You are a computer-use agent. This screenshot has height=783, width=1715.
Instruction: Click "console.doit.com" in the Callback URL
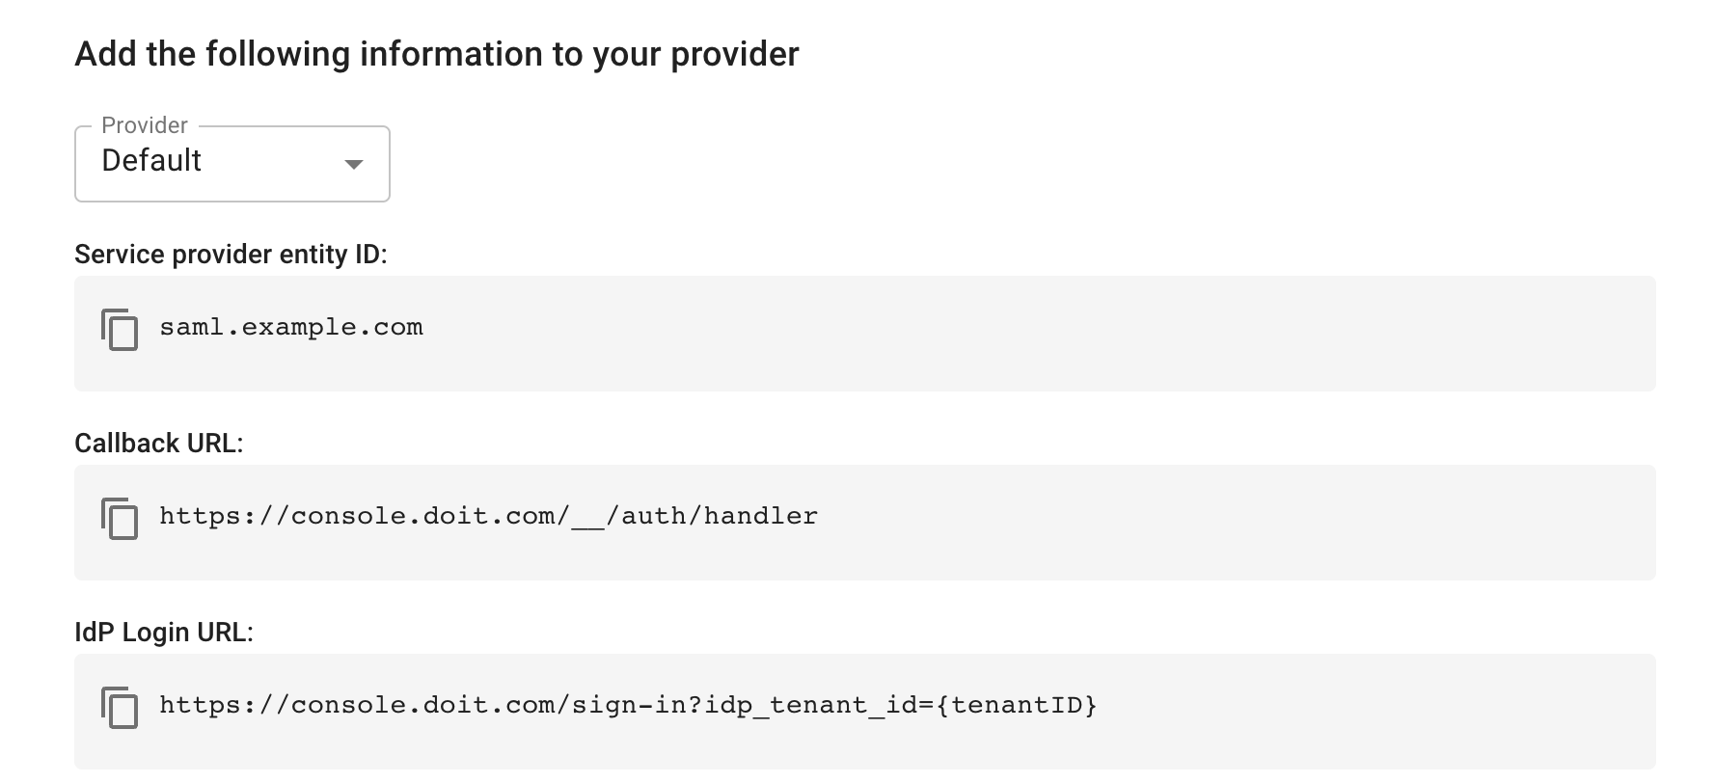(422, 517)
